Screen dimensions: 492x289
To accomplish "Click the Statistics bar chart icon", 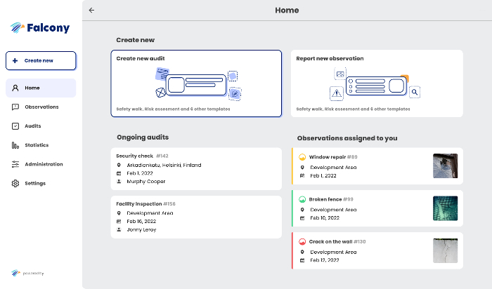I will [15, 145].
